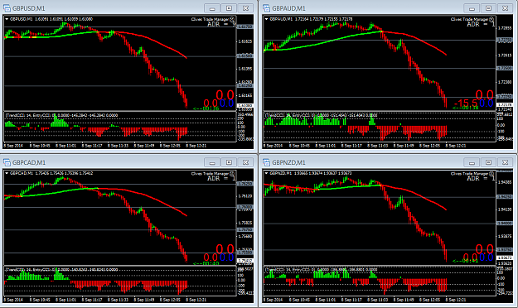The width and height of the screenshot is (518, 308).
Task: Click candle timer <--00:38 in GBPAUD chart
Action: click(x=466, y=108)
